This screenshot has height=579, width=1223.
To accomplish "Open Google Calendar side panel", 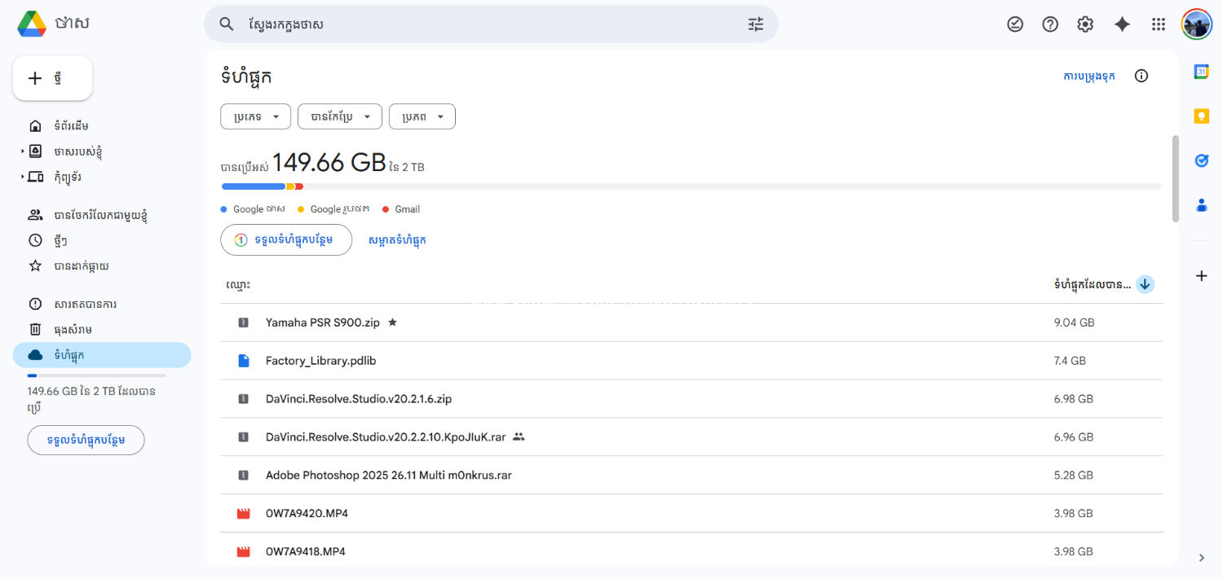I will pos(1201,72).
